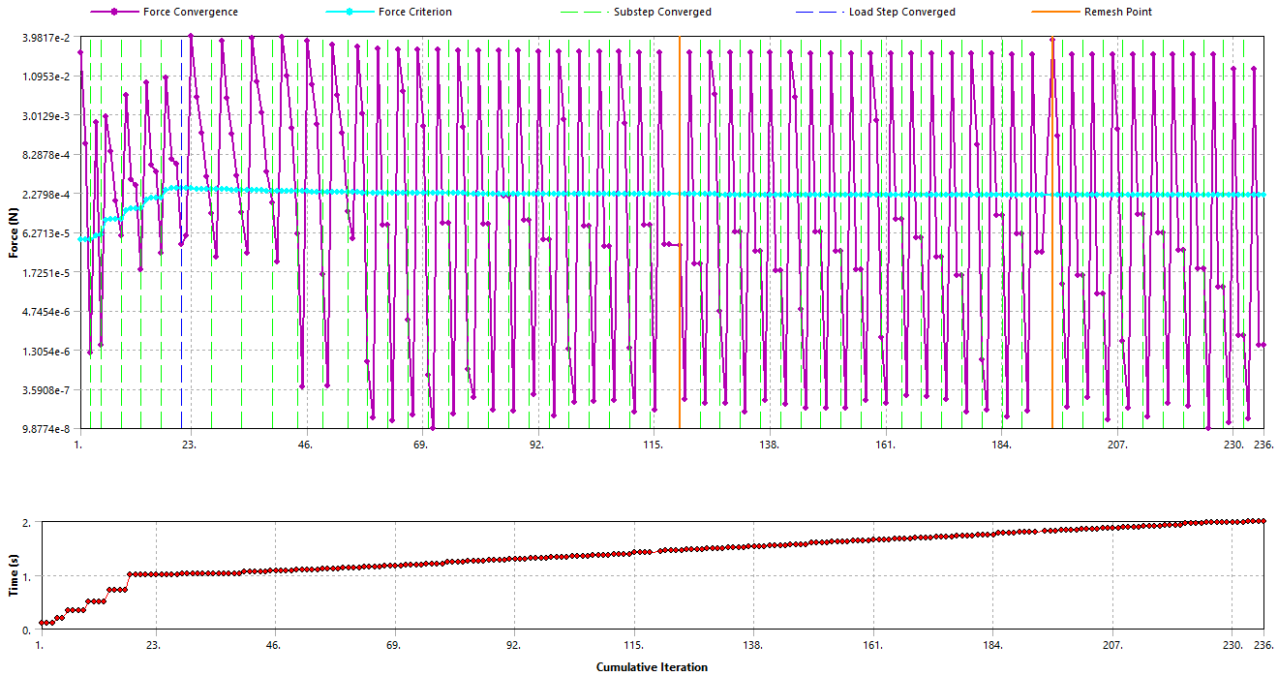The width and height of the screenshot is (1278, 676).
Task: Click the purple Force Convergence legend marker
Action: pos(114,13)
